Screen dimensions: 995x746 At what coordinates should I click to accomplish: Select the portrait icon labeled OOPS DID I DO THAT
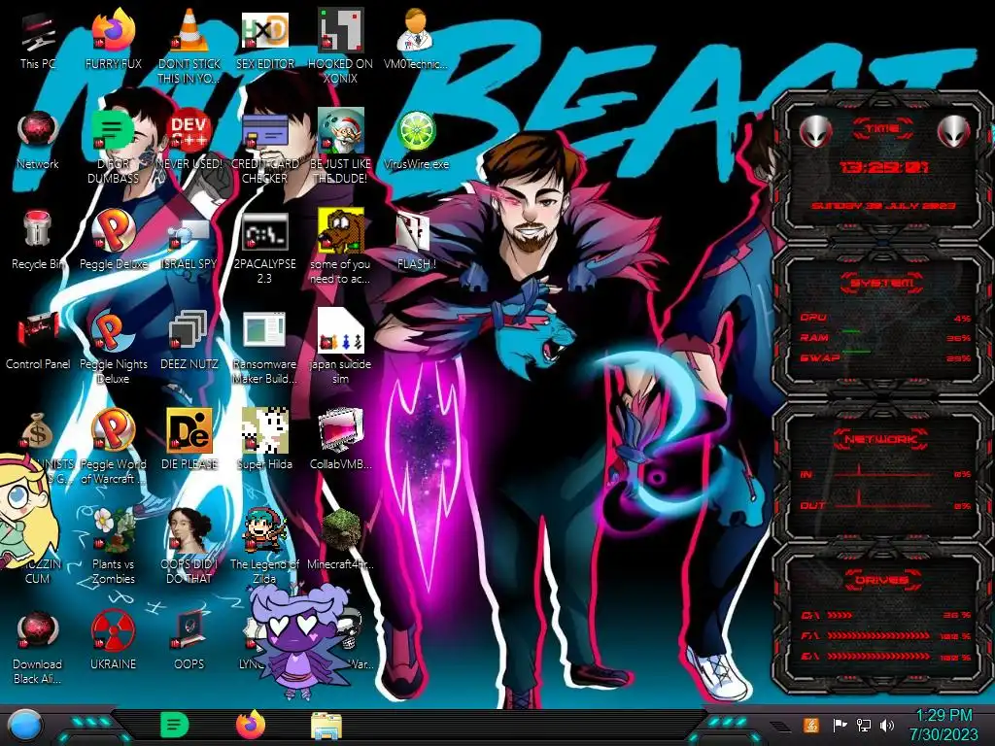click(189, 546)
